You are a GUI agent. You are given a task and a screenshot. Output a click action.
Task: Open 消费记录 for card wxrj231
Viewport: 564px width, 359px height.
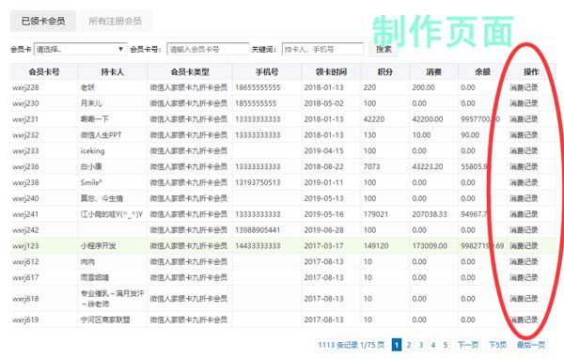click(x=524, y=119)
